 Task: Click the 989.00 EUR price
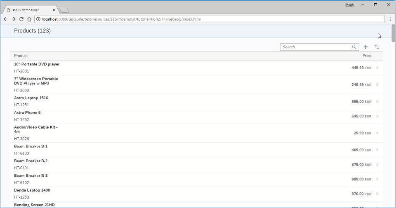point(361,102)
